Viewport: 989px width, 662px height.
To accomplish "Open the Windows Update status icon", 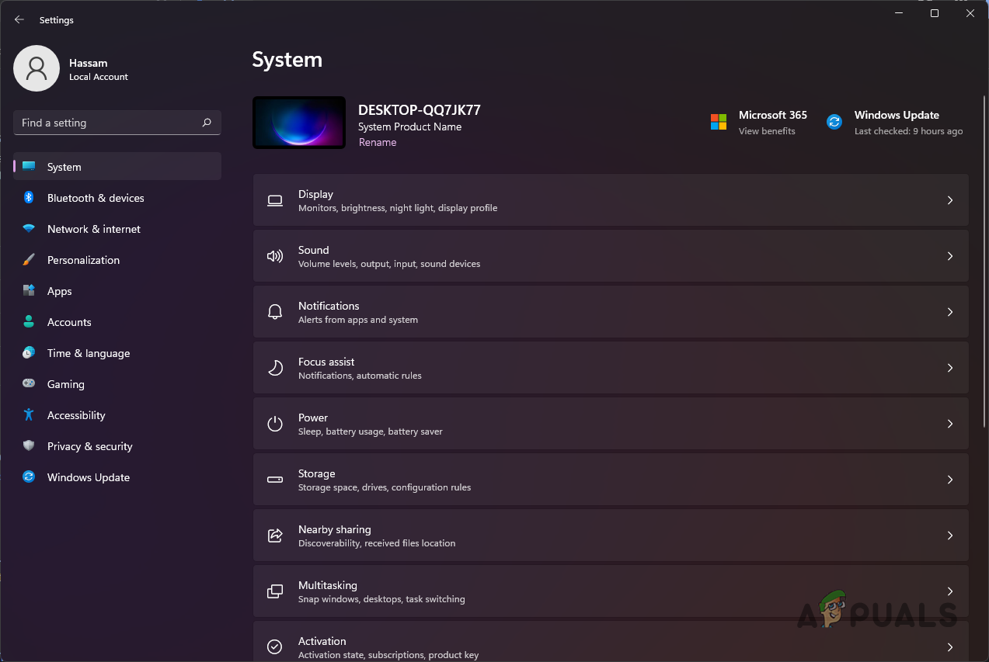I will click(834, 122).
